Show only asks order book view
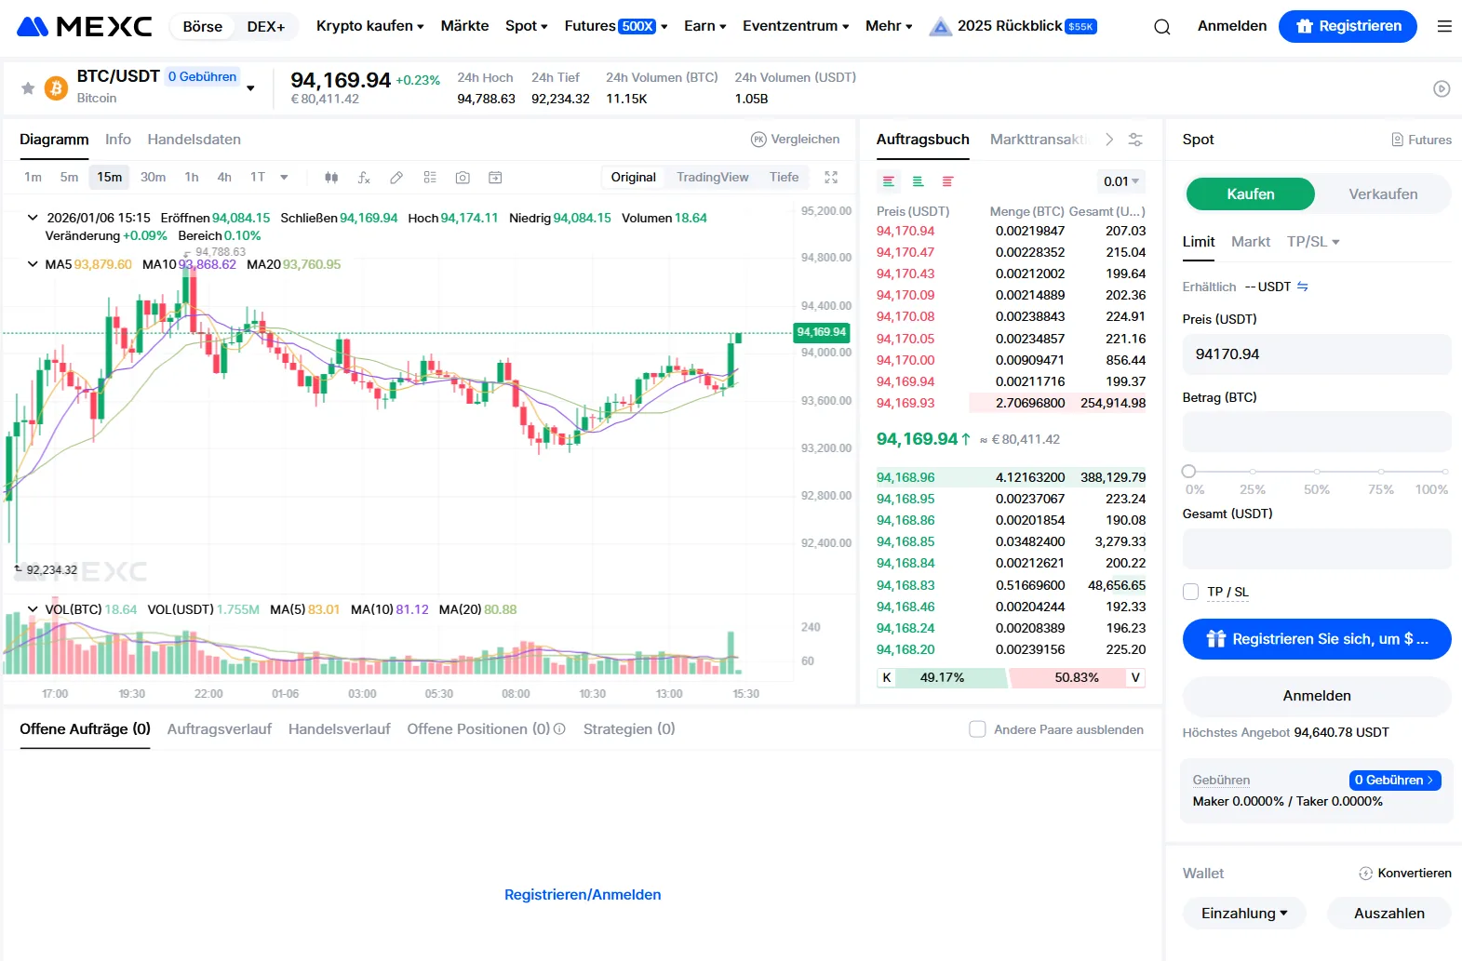1462x961 pixels. 947,181
